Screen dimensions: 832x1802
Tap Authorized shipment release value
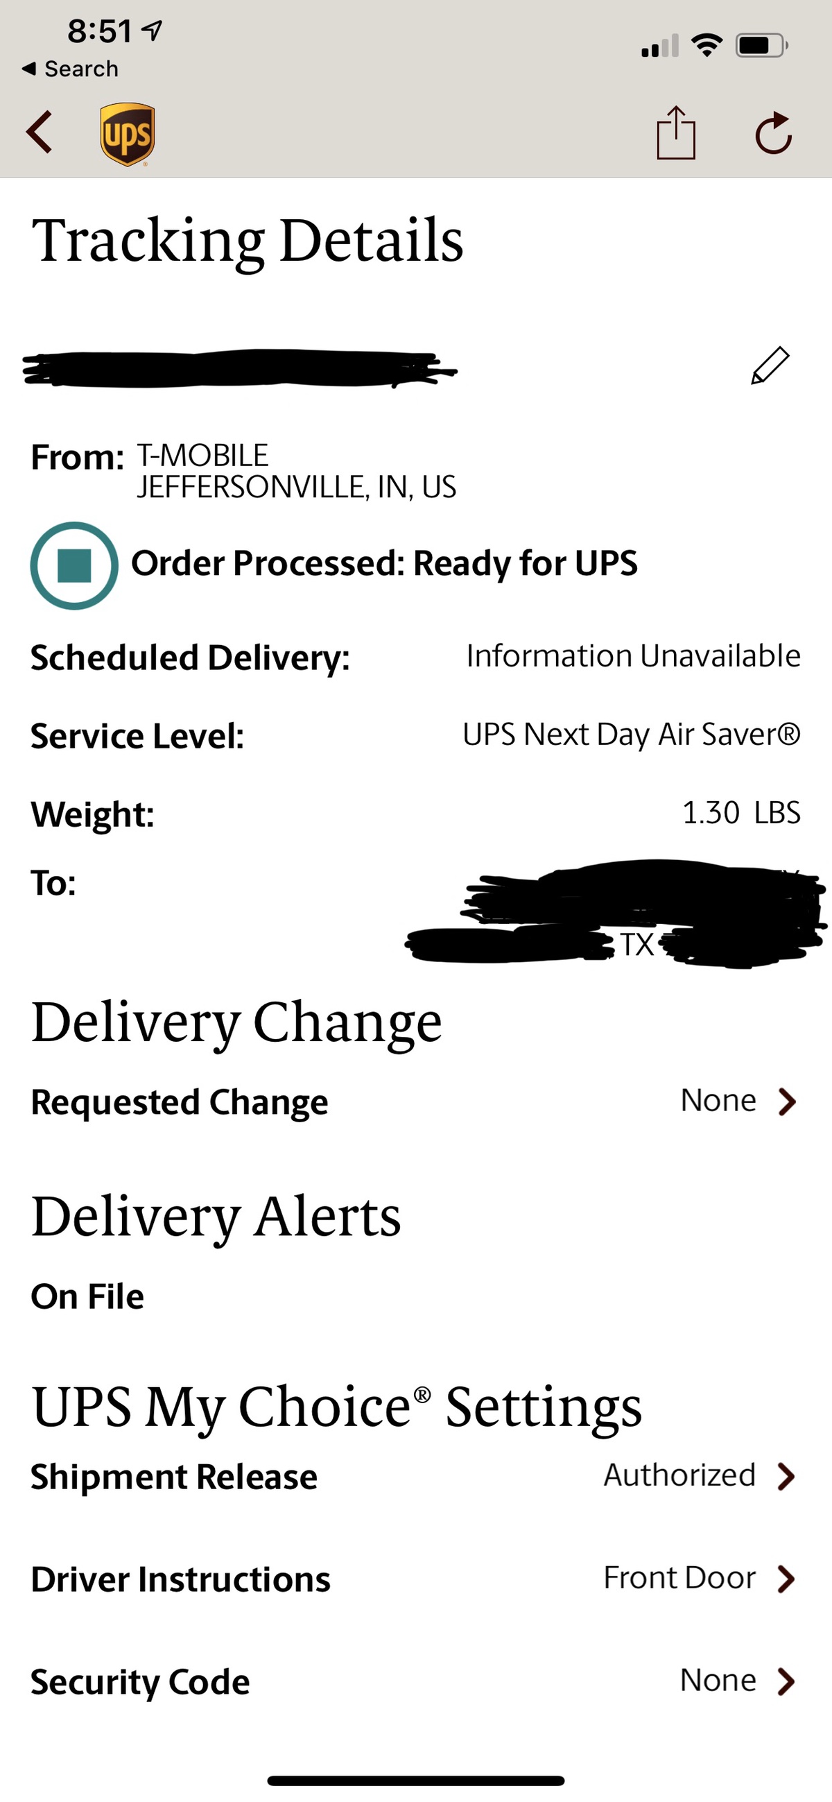tap(679, 1475)
